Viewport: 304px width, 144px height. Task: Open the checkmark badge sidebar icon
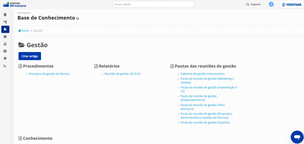click(x=5, y=58)
